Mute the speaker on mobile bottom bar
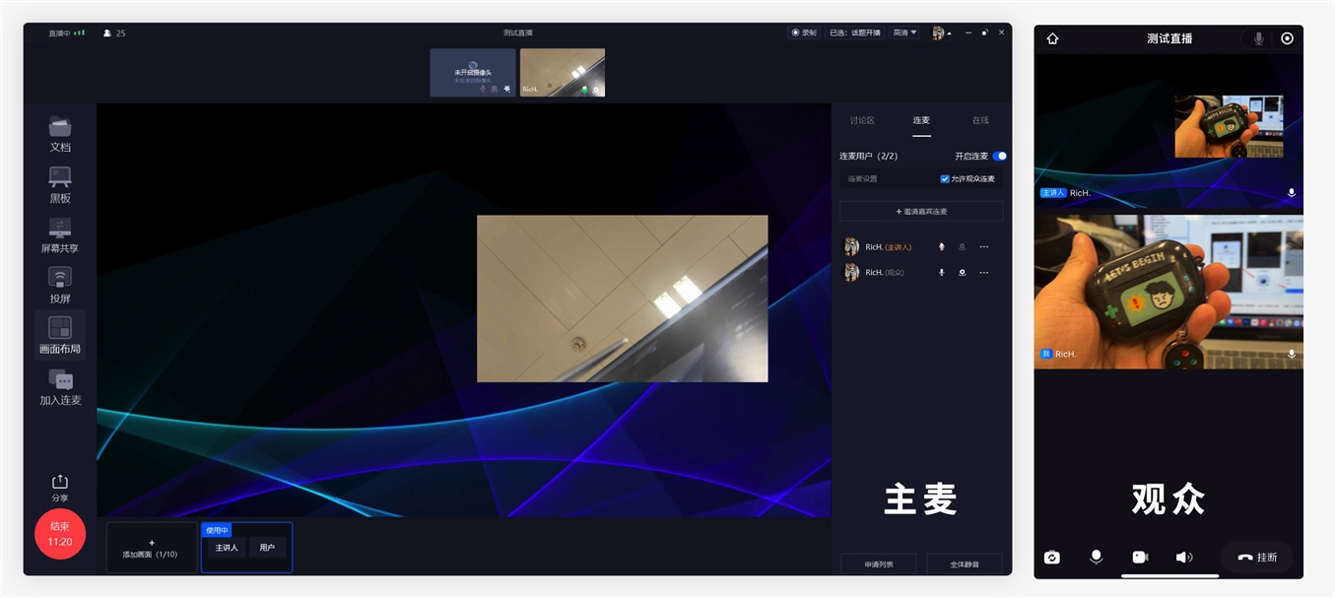The height and width of the screenshot is (598, 1335). coord(1183,557)
